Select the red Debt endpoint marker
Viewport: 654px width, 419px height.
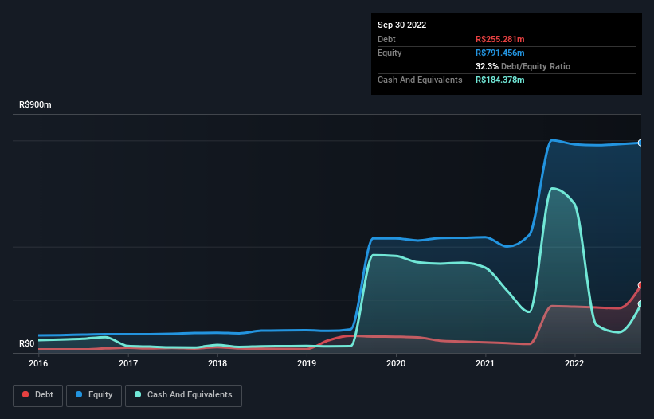click(x=640, y=285)
